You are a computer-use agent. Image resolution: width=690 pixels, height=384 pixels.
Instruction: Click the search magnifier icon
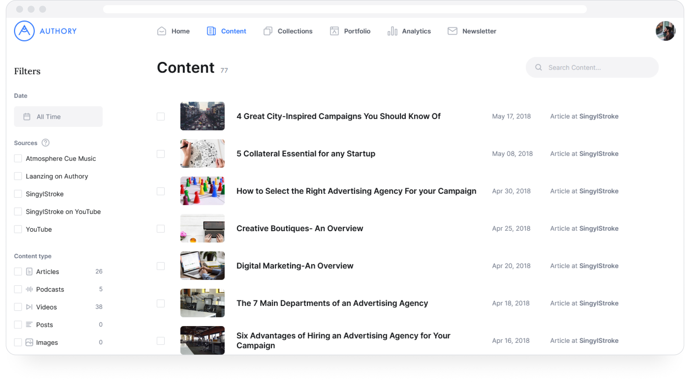pos(538,67)
